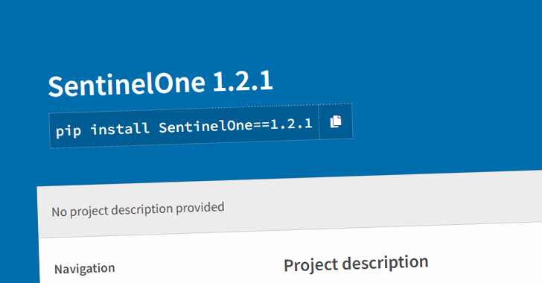Click the digit '1' at the end of the title
Screen dimensions: 542x283
point(267,80)
